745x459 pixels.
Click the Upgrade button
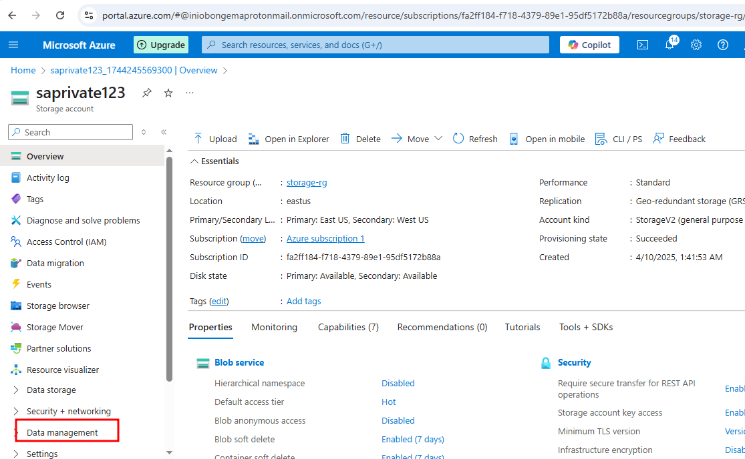[x=161, y=45]
